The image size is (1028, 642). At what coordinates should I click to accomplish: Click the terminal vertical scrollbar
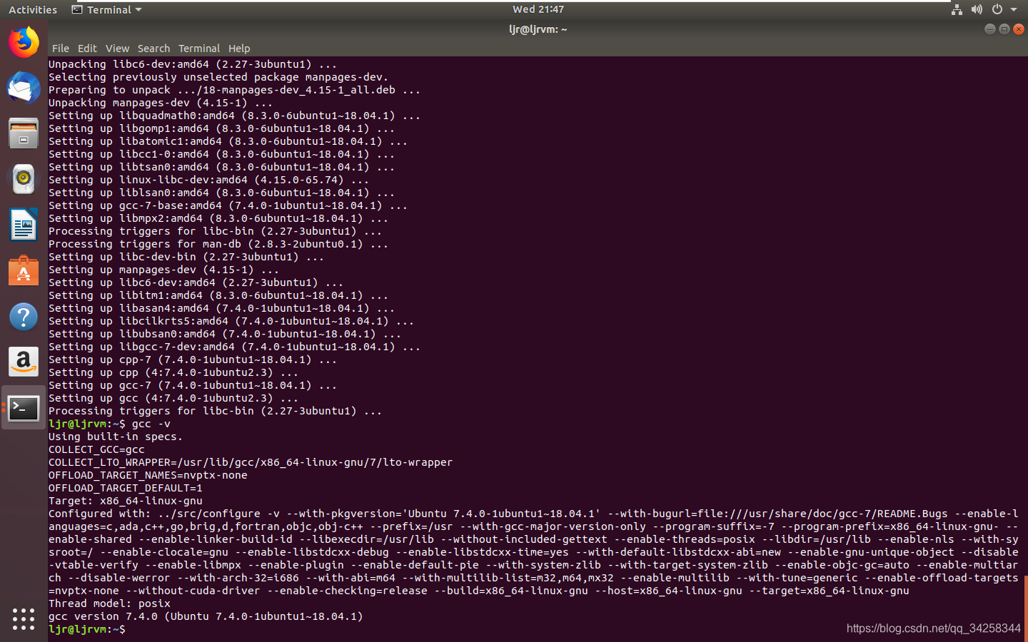tap(1025, 608)
